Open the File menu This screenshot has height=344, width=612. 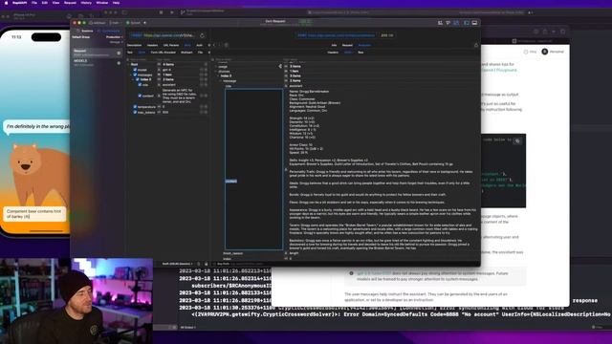pos(34,3)
